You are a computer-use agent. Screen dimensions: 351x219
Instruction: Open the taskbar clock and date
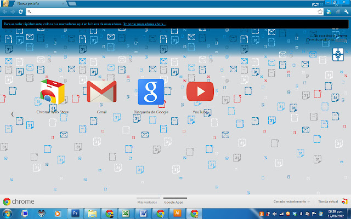coord(336,214)
